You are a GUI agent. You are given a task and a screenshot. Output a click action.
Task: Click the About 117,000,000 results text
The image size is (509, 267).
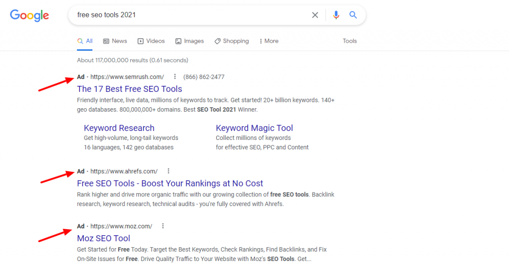132,60
